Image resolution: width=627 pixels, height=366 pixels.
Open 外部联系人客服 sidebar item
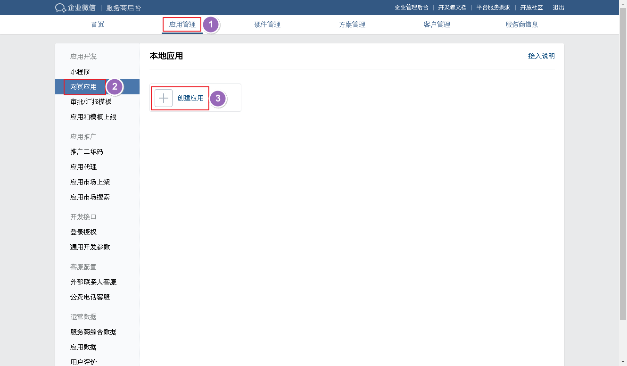(x=93, y=282)
